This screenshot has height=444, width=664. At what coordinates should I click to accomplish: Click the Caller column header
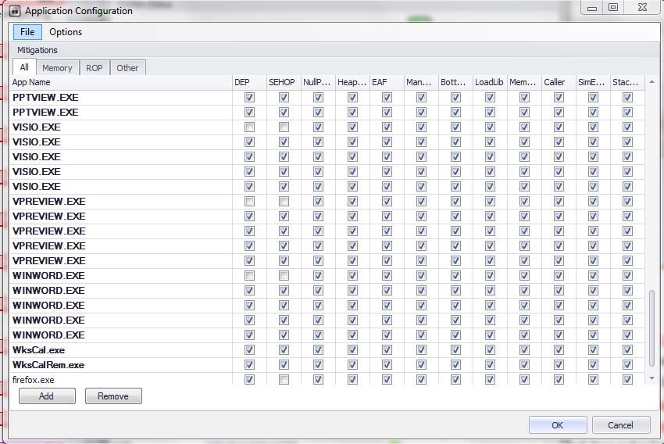[559, 82]
